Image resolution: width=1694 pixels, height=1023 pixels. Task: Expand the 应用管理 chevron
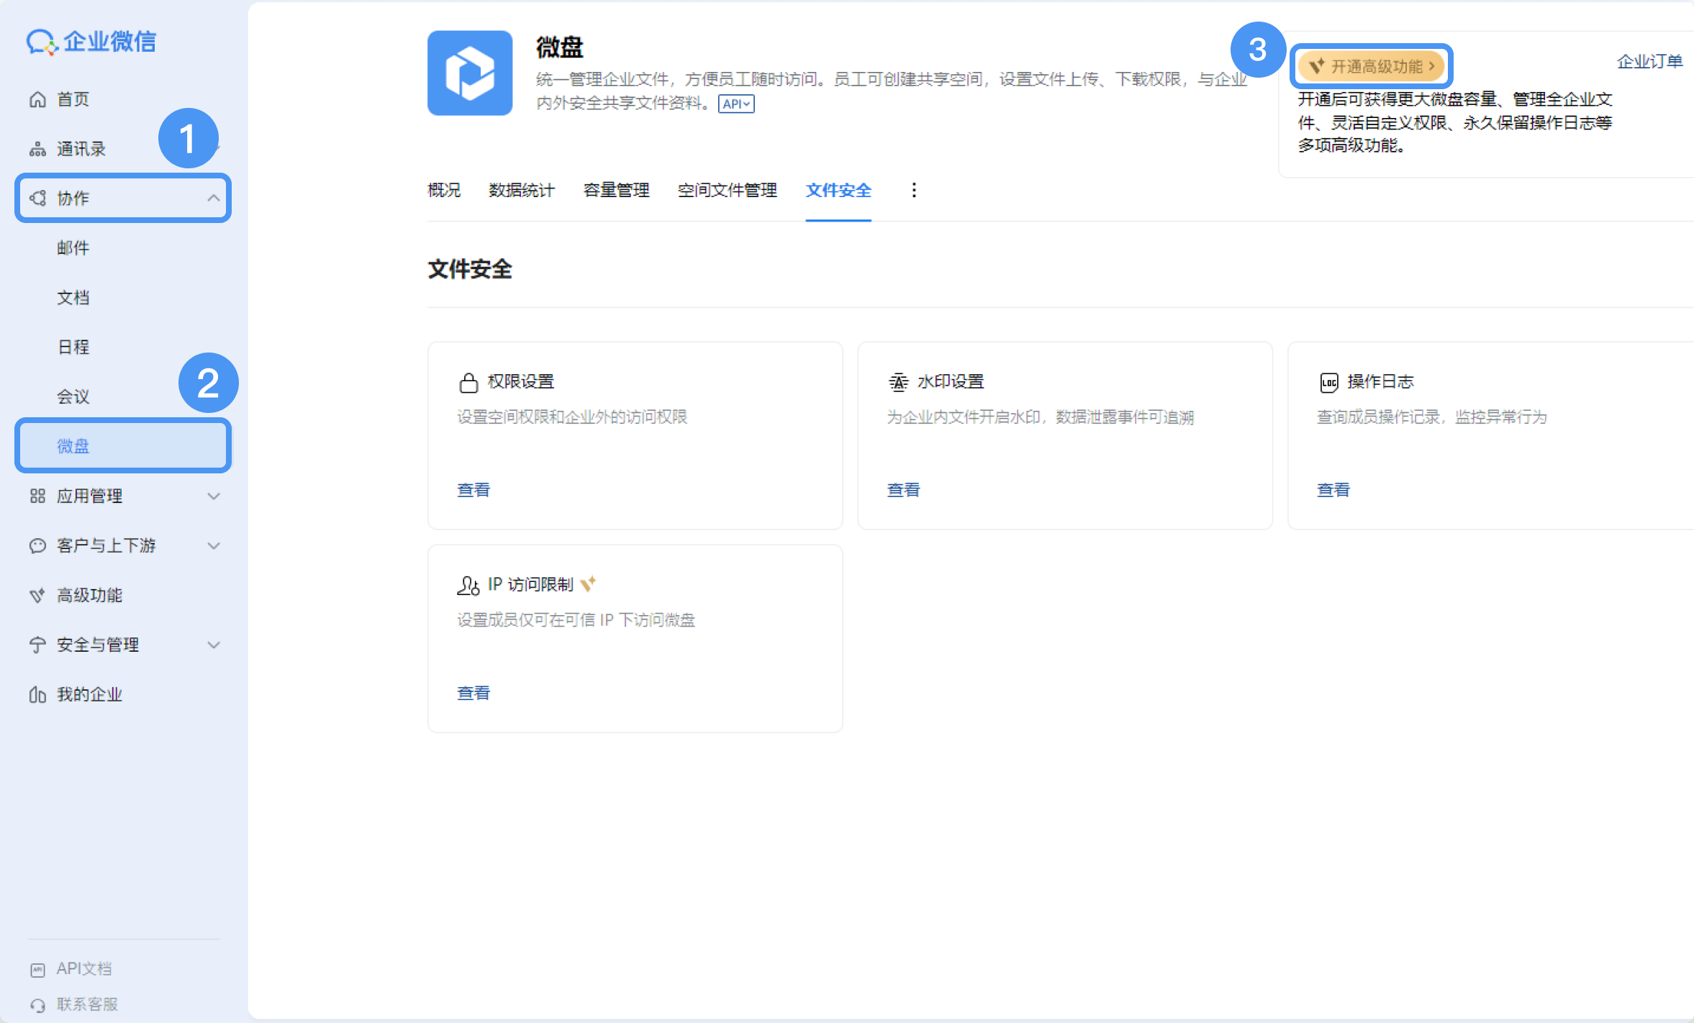coord(214,496)
